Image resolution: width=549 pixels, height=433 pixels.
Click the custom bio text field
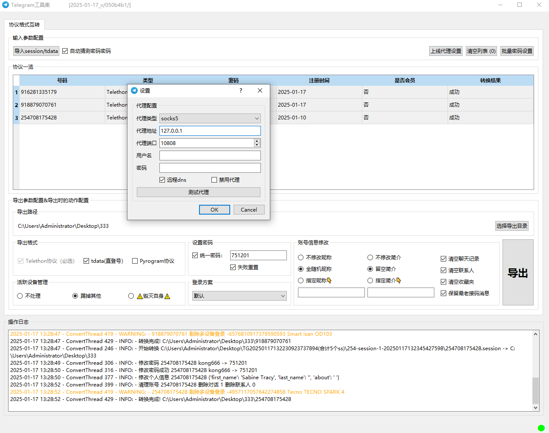(401, 292)
